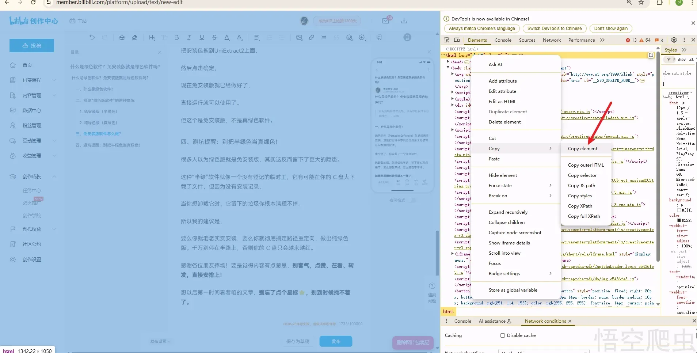Click the bold formatting icon
This screenshot has height=353, width=697.
click(176, 37)
